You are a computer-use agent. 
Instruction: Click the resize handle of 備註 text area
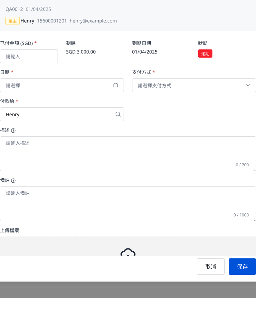tap(254, 220)
